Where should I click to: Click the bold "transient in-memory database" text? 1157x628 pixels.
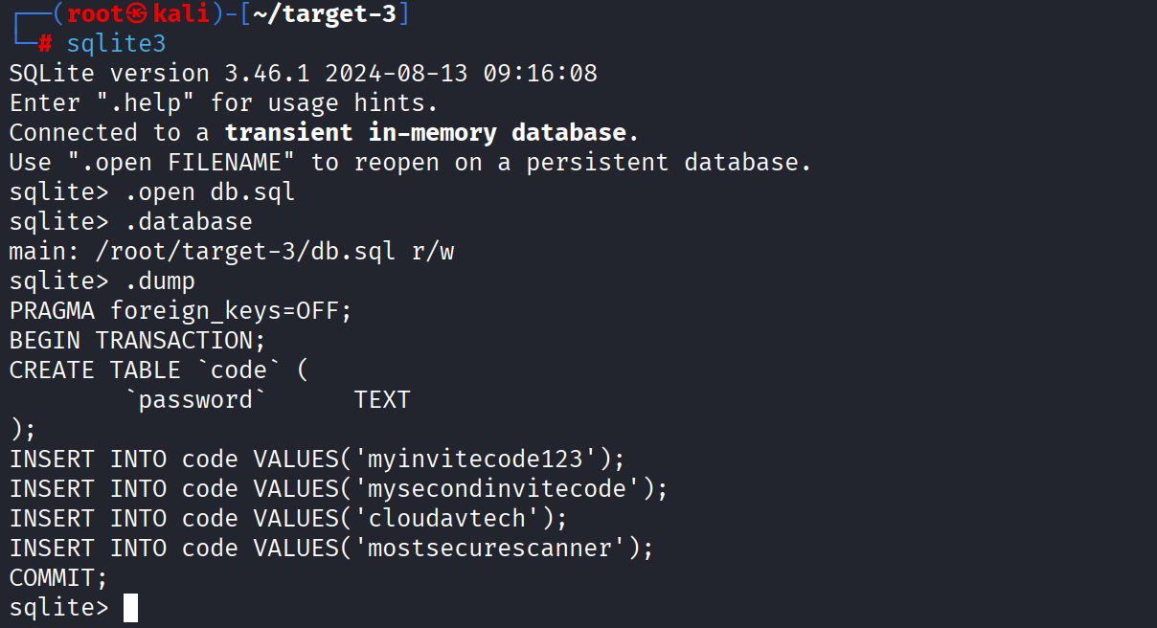[x=425, y=133]
